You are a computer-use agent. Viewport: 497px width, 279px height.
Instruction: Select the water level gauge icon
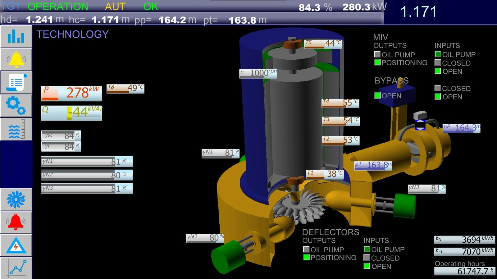coord(16,129)
